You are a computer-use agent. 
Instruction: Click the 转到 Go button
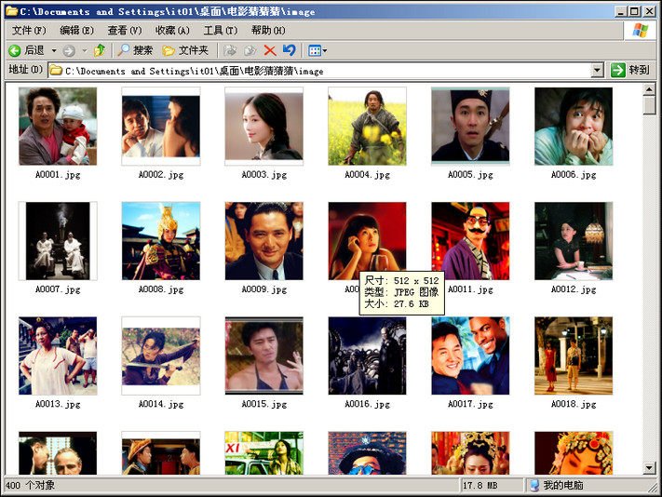[x=630, y=70]
